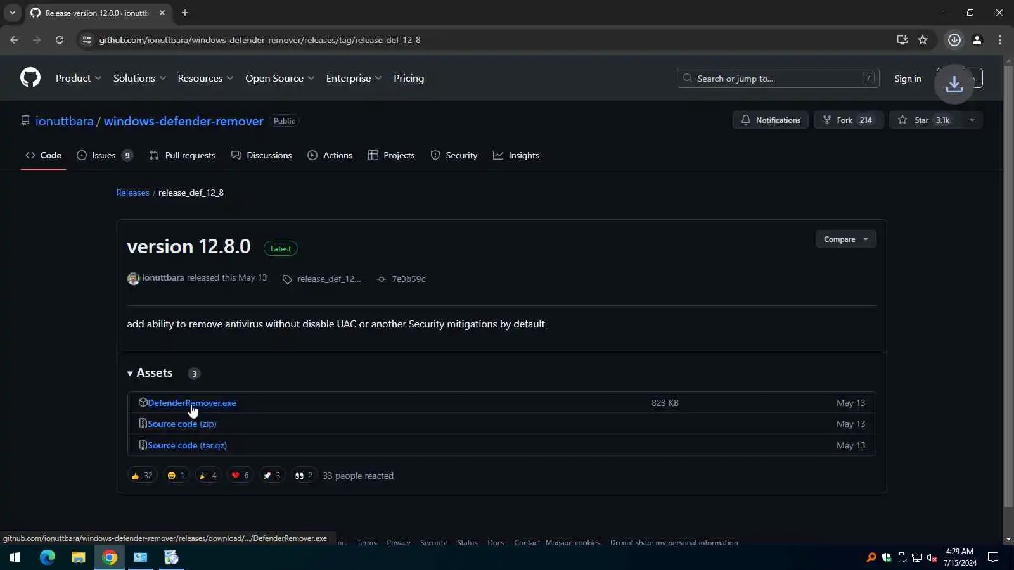Open new browser tab with plus icon
This screenshot has height=570, width=1014.
pos(185,13)
